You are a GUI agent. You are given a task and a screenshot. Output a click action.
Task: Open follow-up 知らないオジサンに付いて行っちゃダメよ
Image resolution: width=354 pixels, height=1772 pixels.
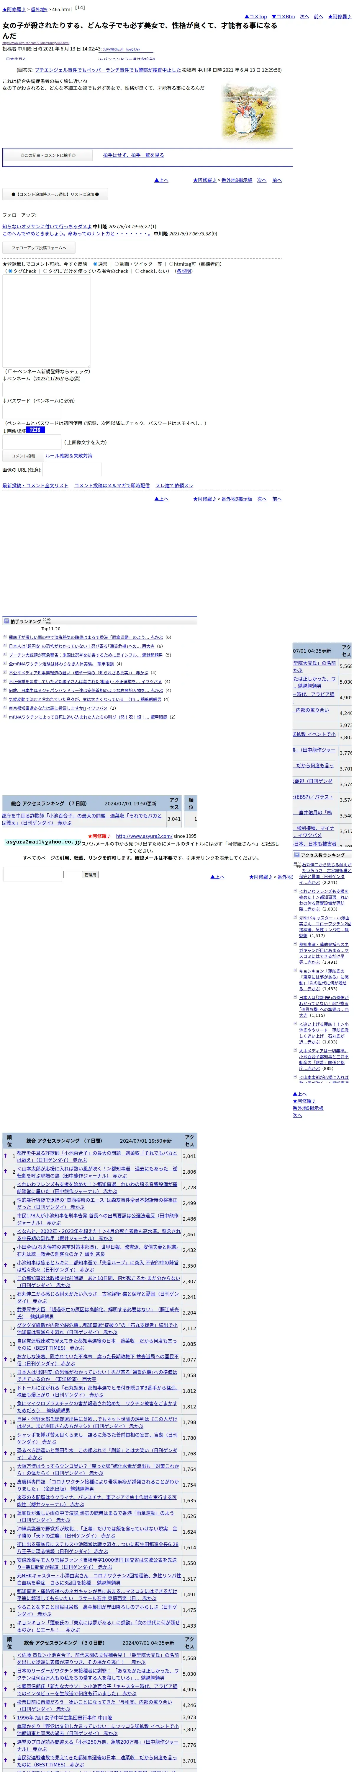47,226
